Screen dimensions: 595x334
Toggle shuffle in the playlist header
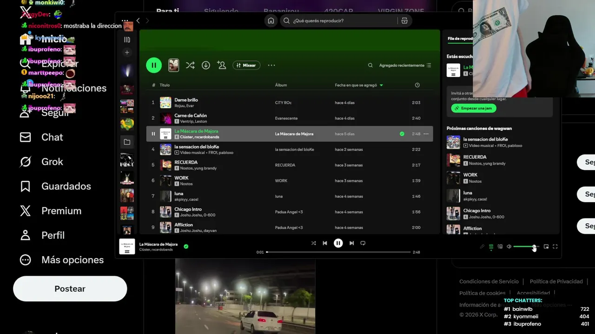tap(190, 65)
